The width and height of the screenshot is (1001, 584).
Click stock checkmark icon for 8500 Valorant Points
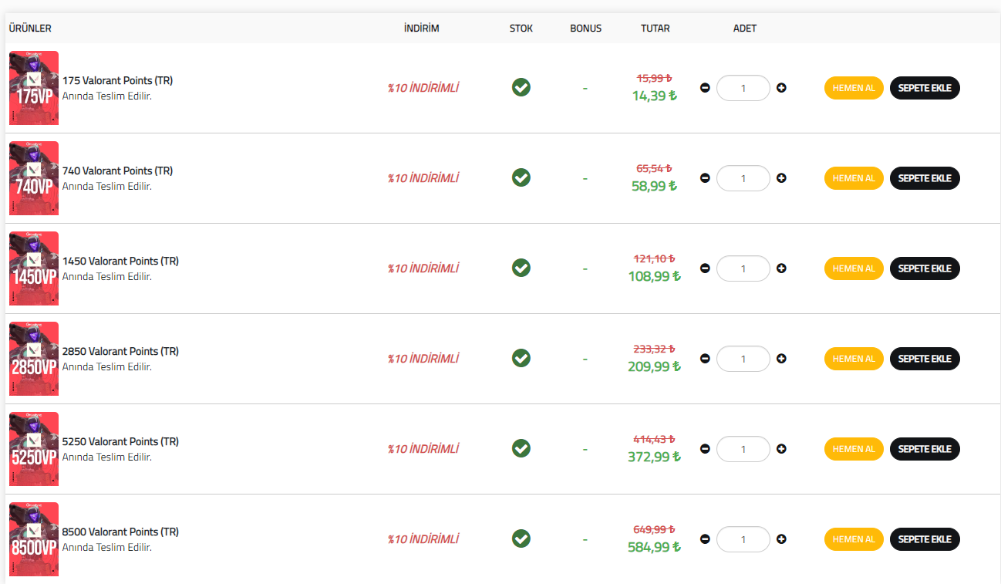pos(521,538)
